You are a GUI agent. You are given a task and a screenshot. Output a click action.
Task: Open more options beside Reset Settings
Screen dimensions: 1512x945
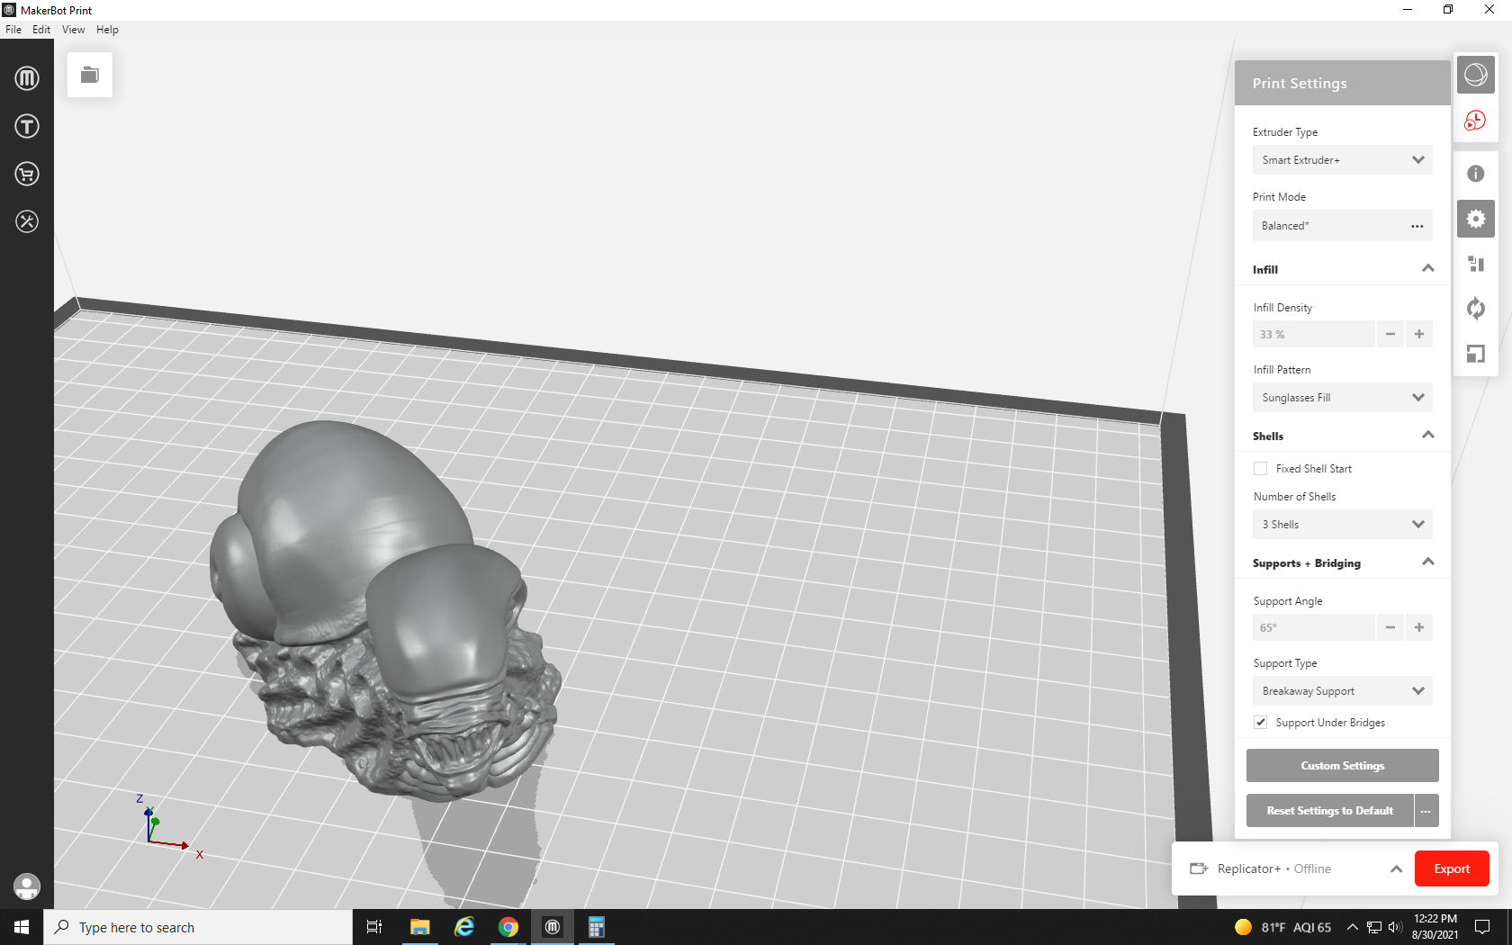[x=1426, y=811]
